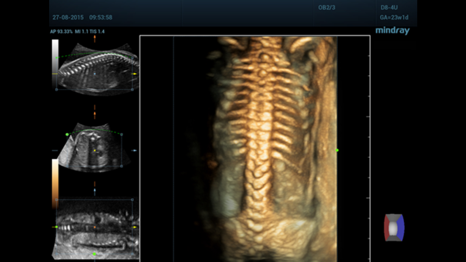Click the GA=23w1d gestational age text

394,17
